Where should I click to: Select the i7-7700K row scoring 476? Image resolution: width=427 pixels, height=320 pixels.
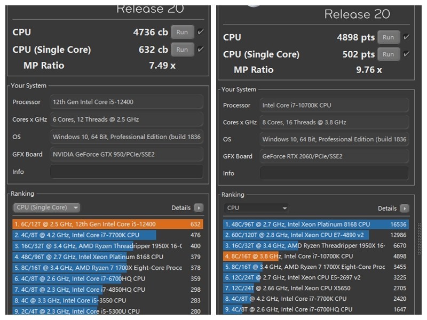tap(108, 235)
